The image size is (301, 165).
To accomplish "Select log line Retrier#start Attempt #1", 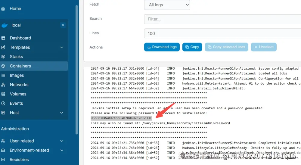I will tap(196, 83).
